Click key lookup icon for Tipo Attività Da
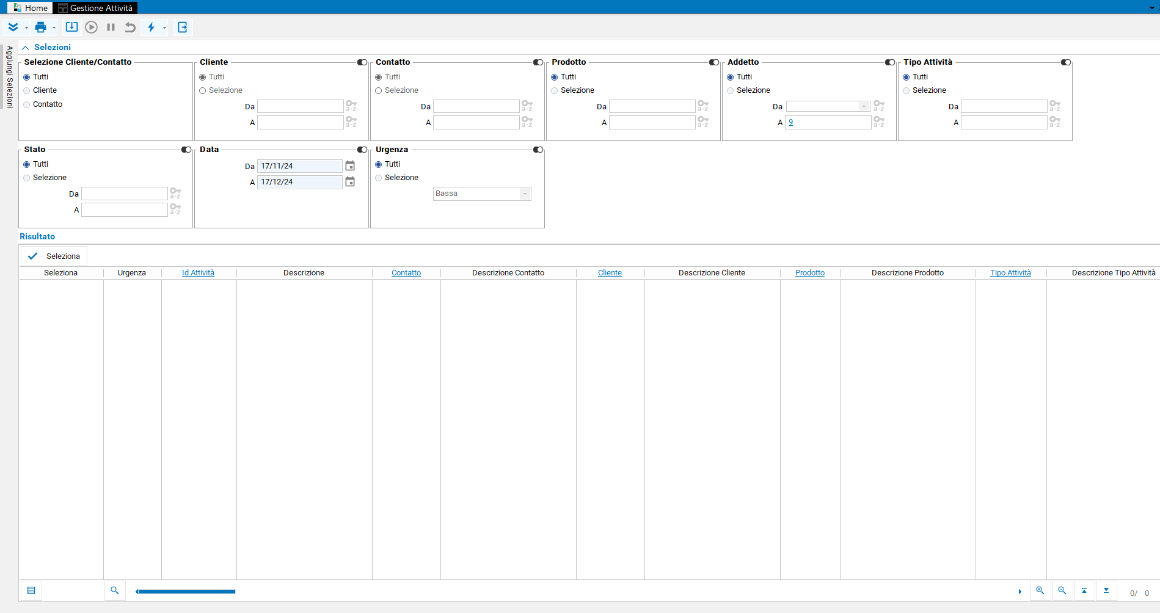The image size is (1160, 613). pyautogui.click(x=1055, y=106)
